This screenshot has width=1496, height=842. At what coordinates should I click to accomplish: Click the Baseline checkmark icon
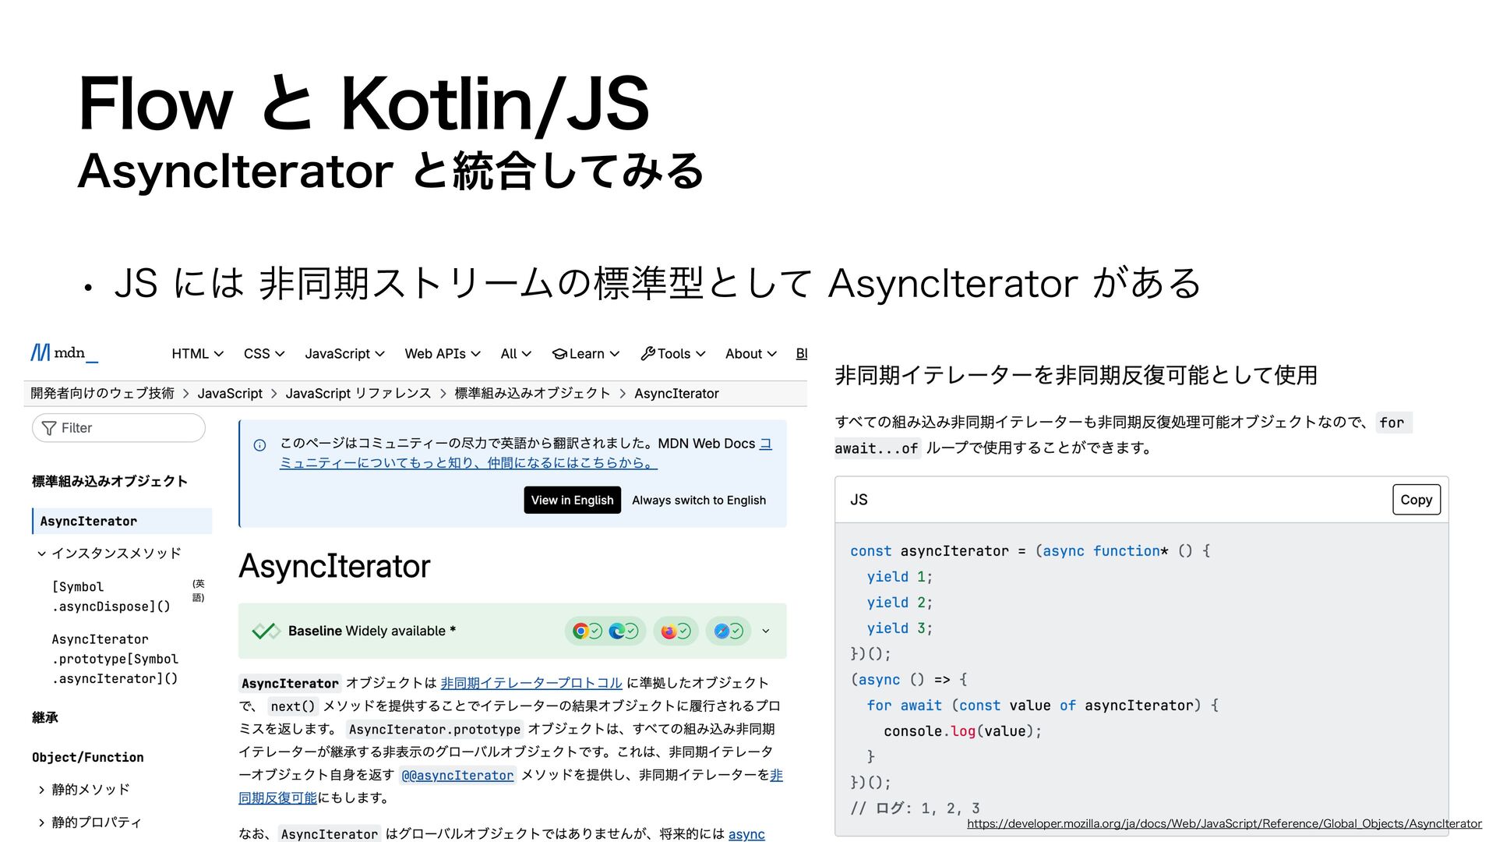click(x=266, y=631)
